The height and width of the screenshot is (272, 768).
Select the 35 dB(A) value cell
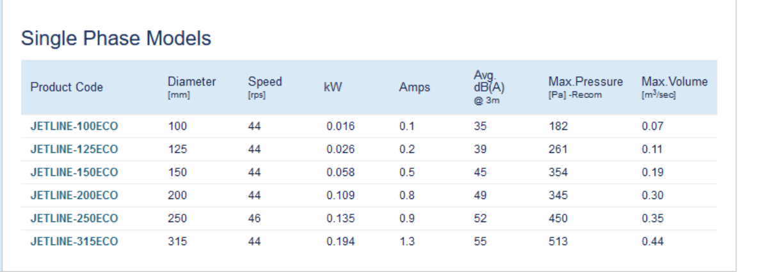480,126
